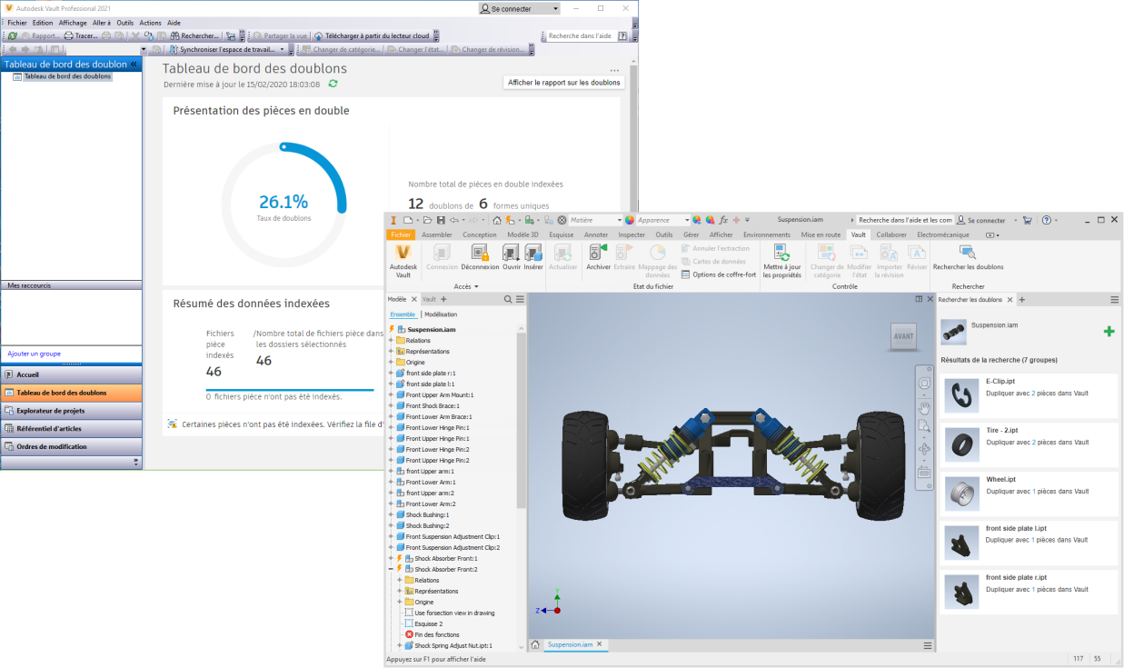Click the Vault Recherche dans l'aide field

point(581,36)
